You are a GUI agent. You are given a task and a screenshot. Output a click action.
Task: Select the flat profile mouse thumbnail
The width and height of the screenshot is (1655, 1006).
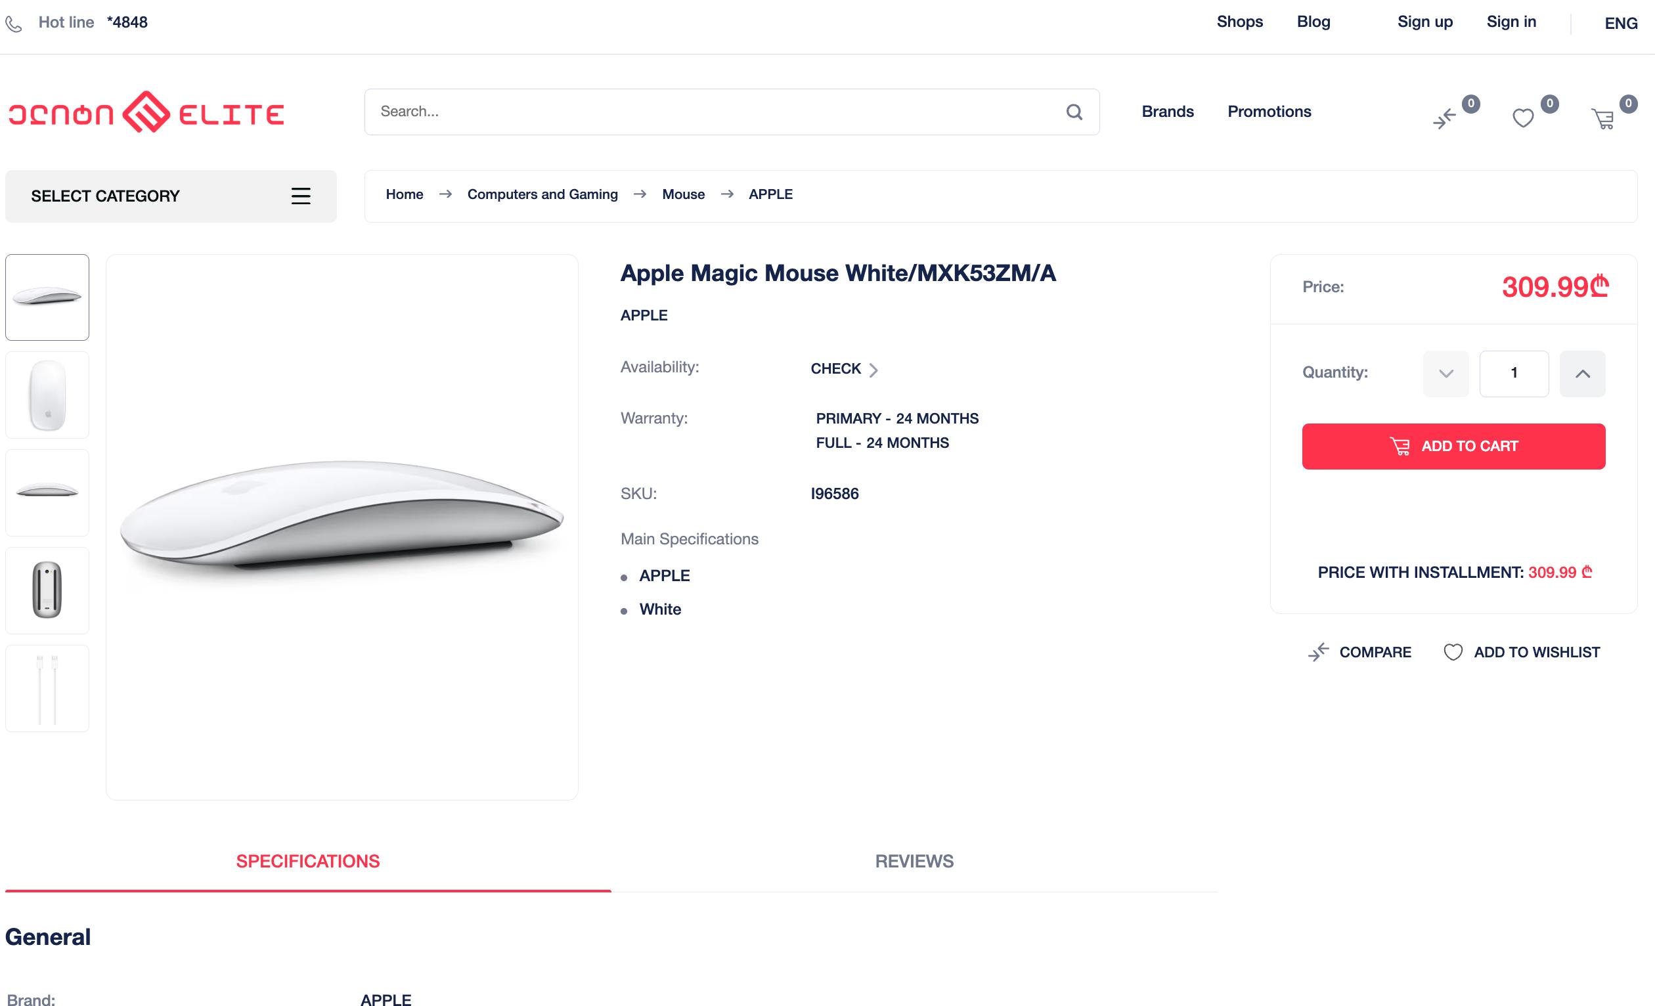tap(47, 493)
